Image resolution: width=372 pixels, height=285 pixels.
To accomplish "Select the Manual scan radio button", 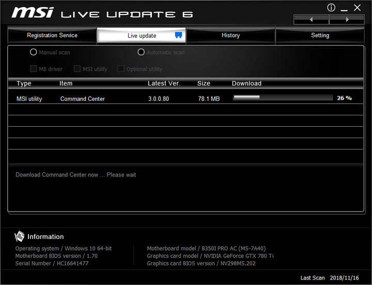I will coord(34,52).
